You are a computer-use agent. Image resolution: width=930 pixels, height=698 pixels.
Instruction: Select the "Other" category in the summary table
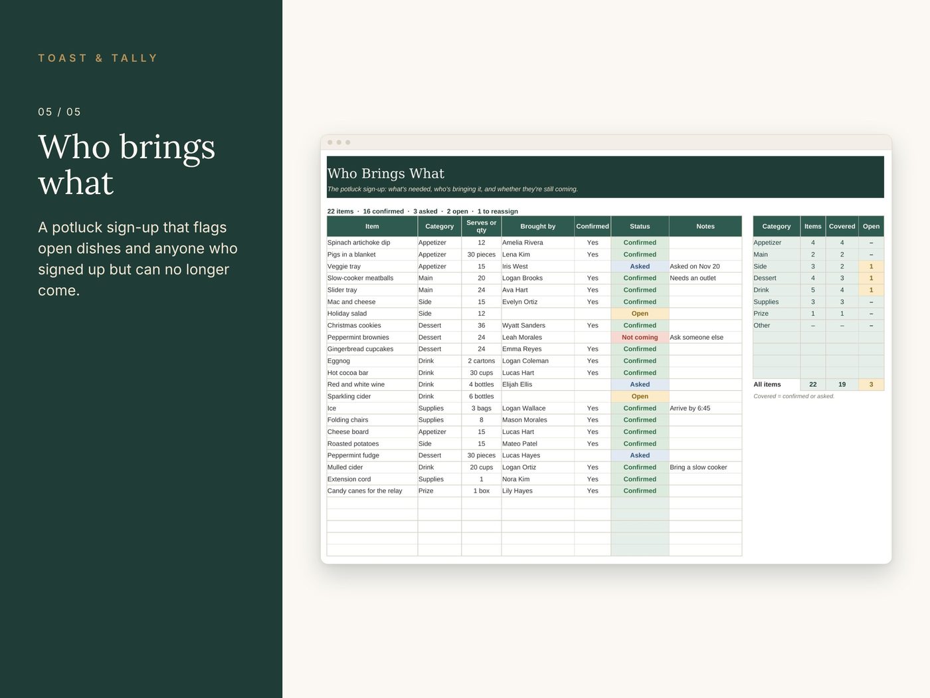[777, 326]
